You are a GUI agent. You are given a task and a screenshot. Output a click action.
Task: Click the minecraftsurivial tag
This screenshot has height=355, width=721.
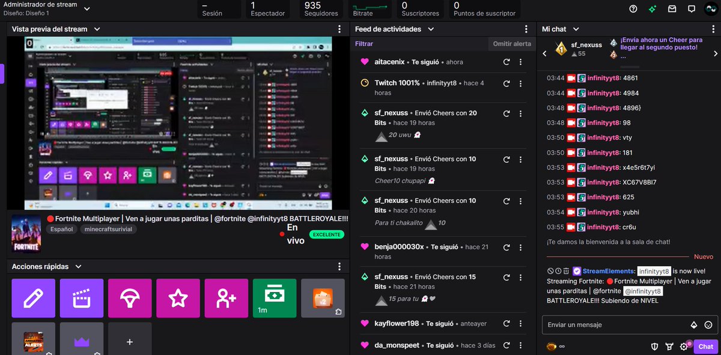coord(108,229)
